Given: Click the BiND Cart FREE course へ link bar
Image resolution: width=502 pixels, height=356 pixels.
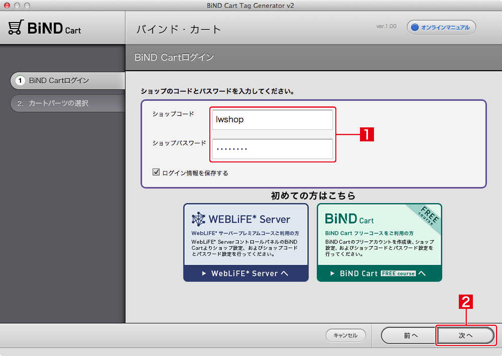Looking at the screenshot, I should pyautogui.click(x=380, y=273).
